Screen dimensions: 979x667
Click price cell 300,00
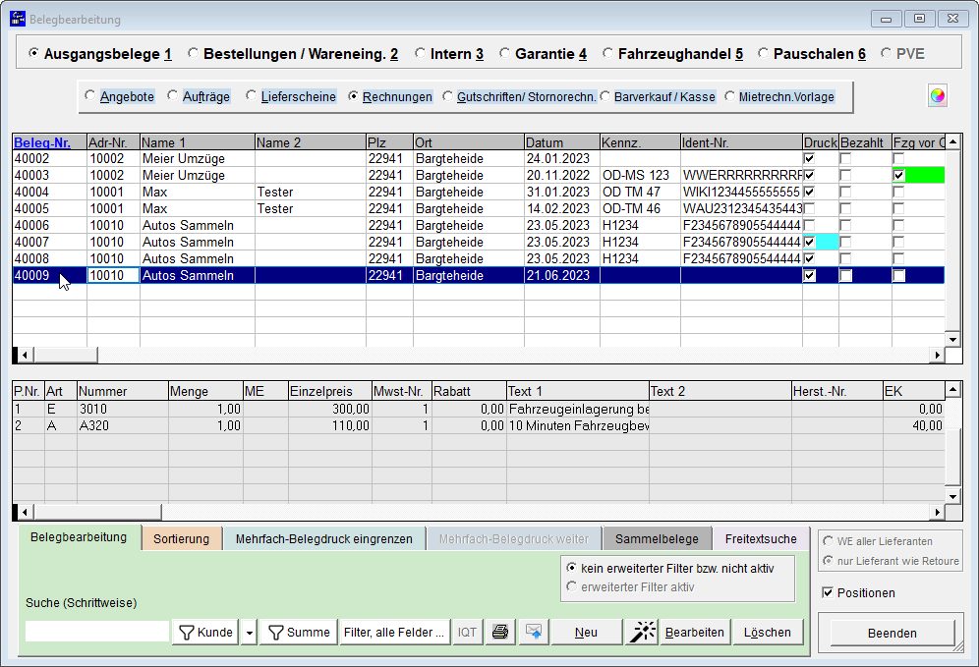tap(329, 409)
